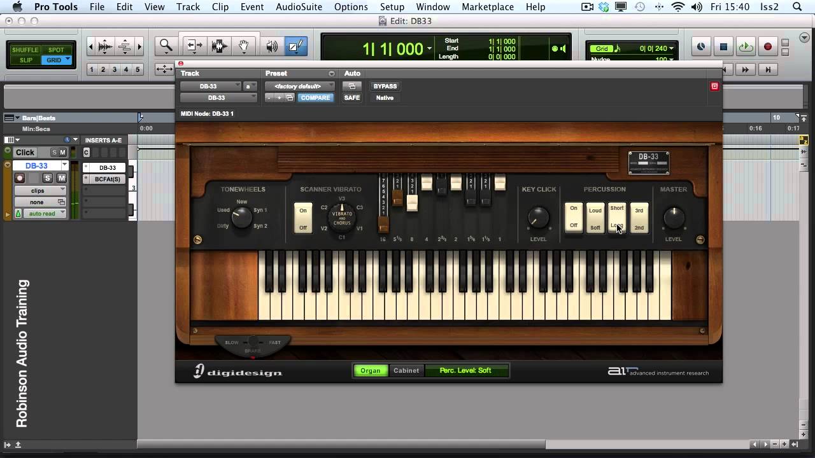Zoom in horizontally with right arrow
Viewport: 815px width, 458px height.
pyautogui.click(x=139, y=46)
